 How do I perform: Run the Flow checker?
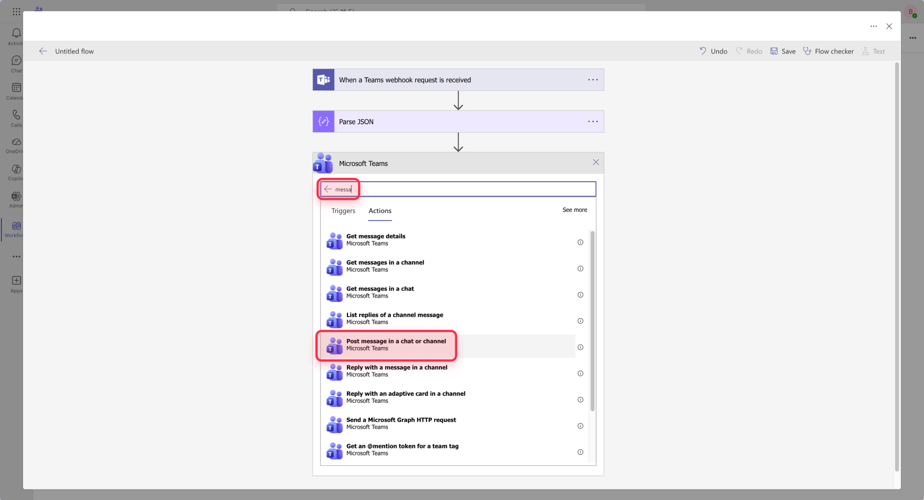click(828, 51)
